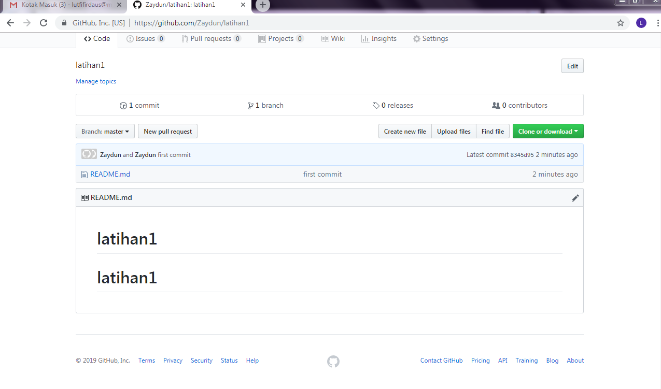Open the Privacy footer link
661x389 pixels.
point(173,361)
